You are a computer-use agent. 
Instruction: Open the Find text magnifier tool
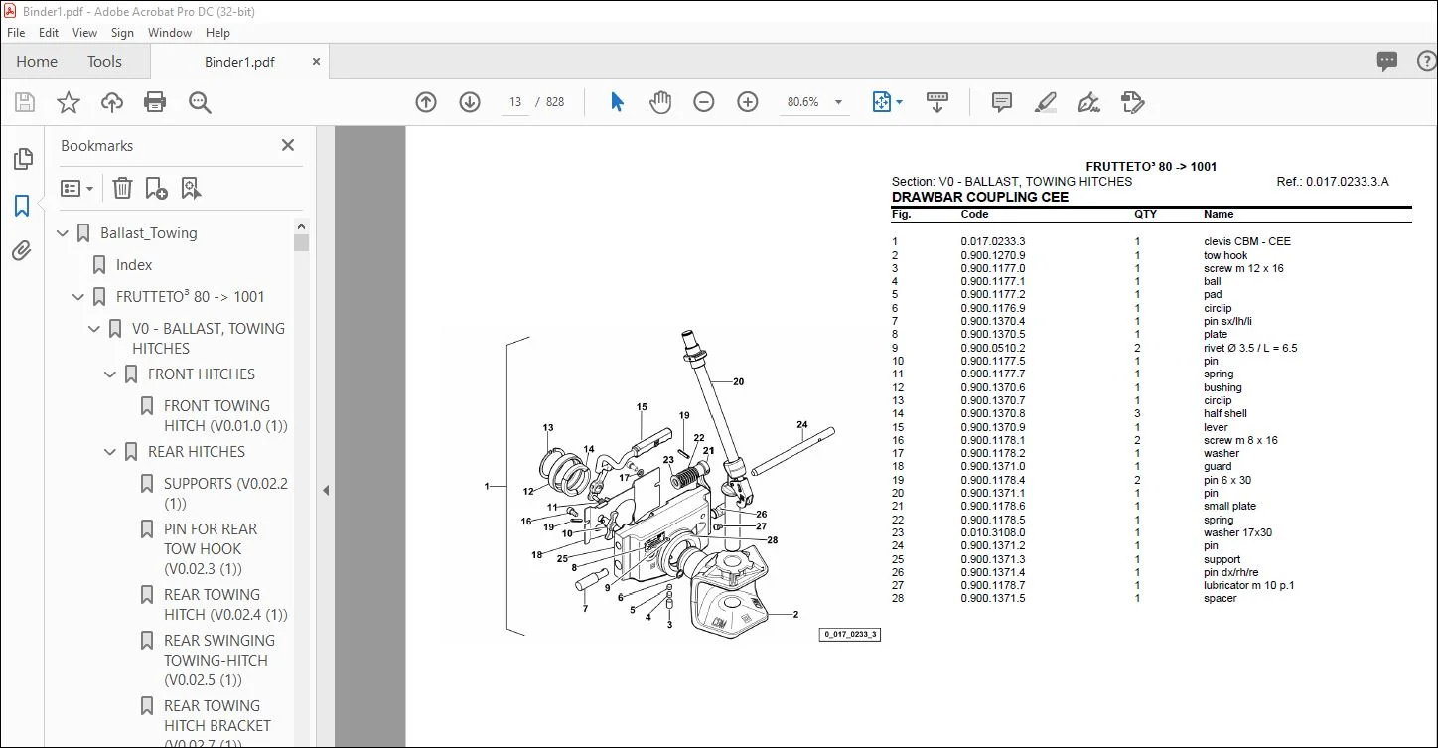(200, 102)
